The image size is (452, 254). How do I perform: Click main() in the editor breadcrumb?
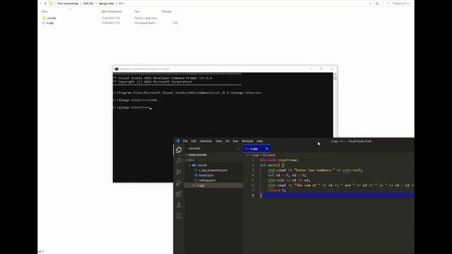(x=271, y=155)
